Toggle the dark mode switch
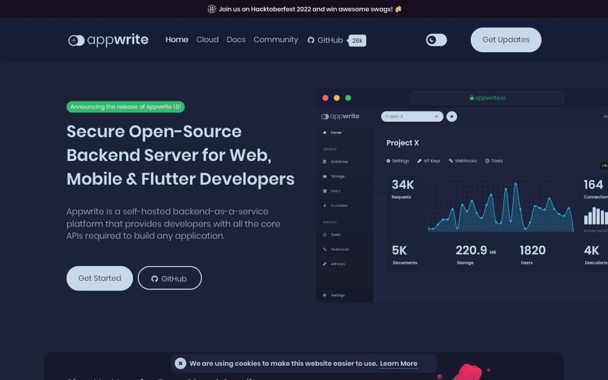Viewport: 608px width, 380px height. coord(435,39)
